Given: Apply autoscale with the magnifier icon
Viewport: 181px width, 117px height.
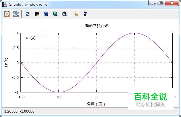Looking at the screenshot, I should point(64,14).
